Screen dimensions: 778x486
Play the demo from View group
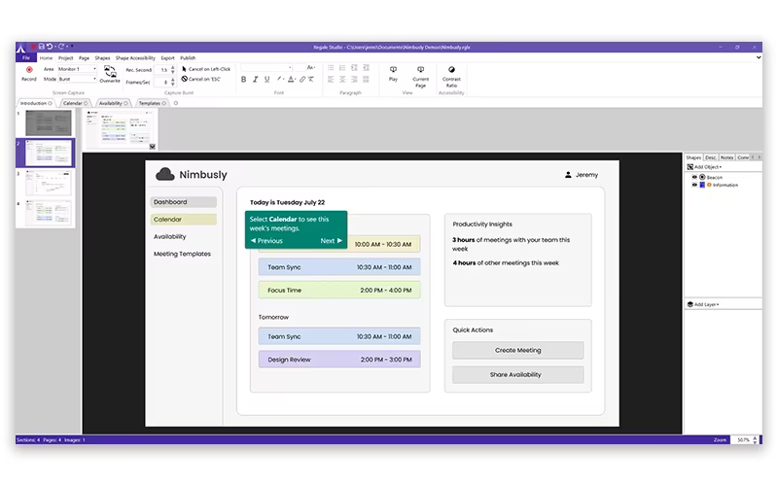[x=393, y=74]
